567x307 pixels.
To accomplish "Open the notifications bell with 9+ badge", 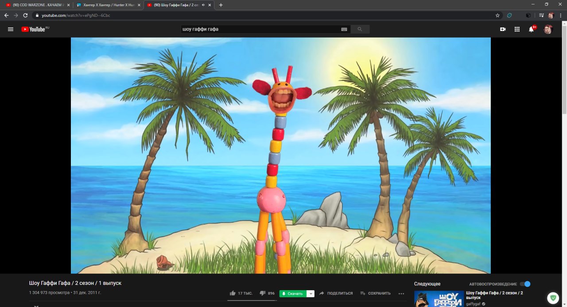I will [532, 29].
